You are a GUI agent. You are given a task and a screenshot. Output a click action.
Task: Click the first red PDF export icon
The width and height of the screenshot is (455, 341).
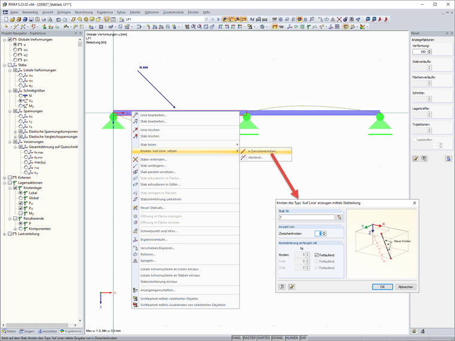380,19
